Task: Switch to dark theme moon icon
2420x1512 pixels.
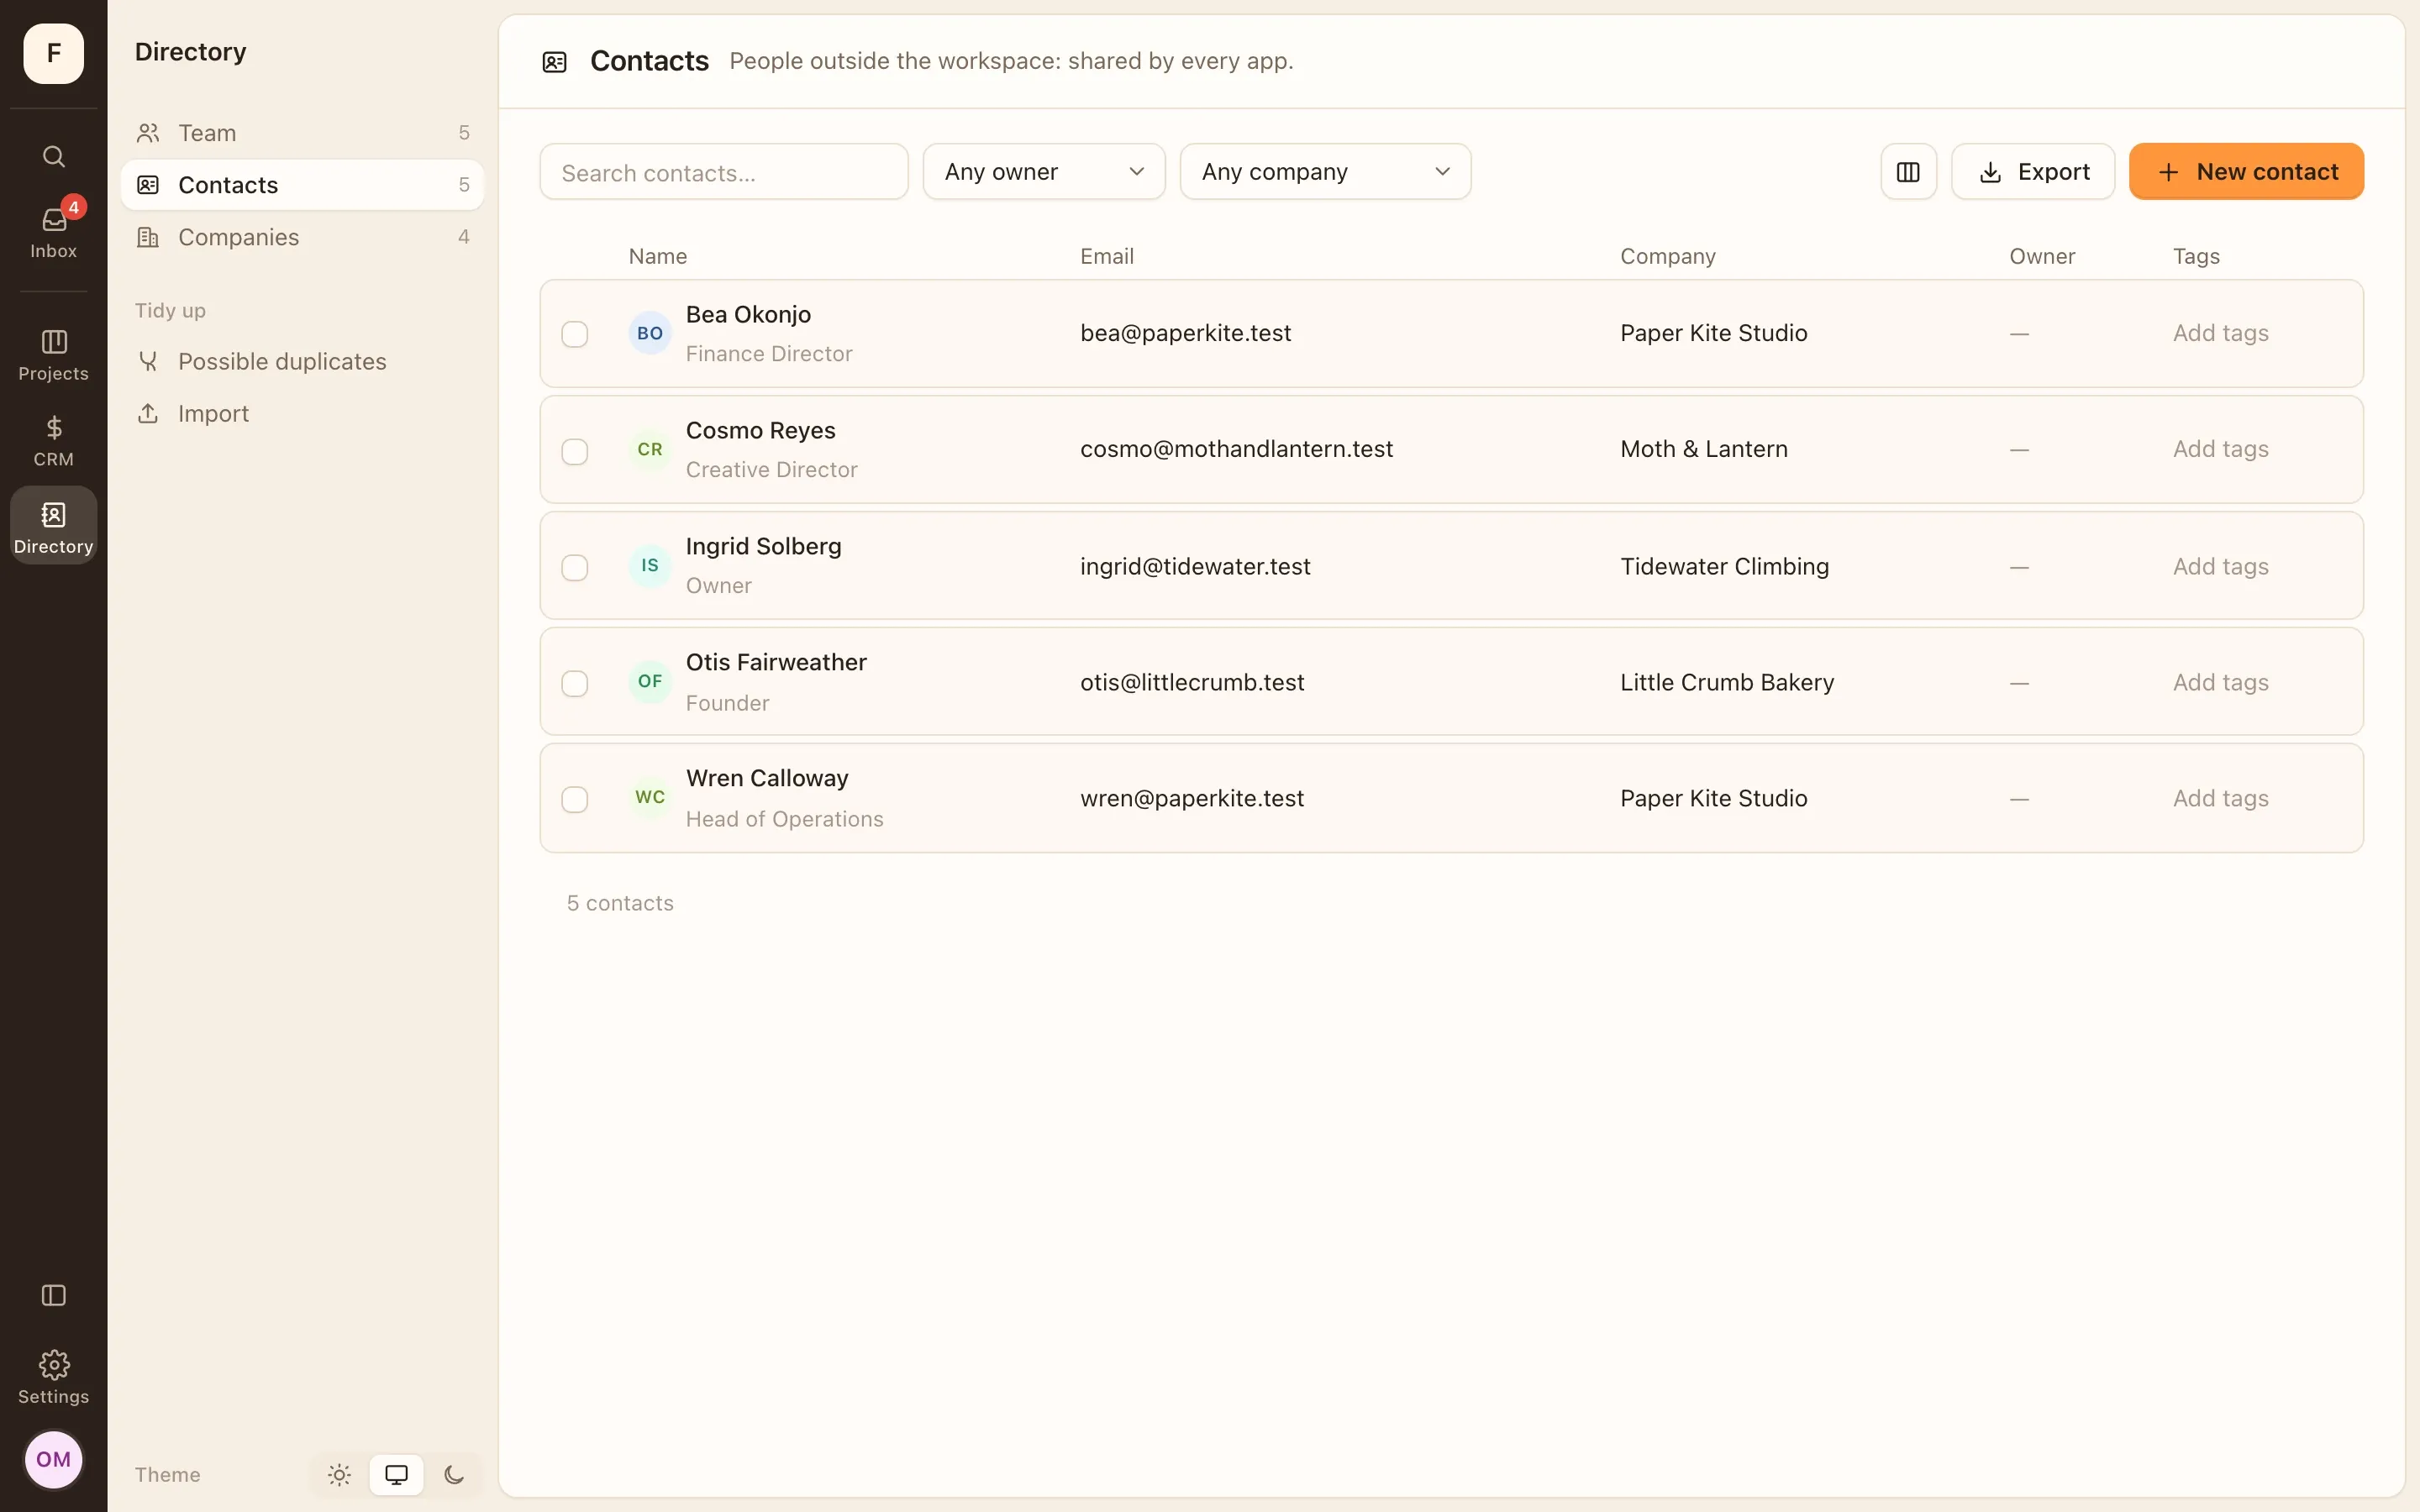Action: click(x=454, y=1474)
